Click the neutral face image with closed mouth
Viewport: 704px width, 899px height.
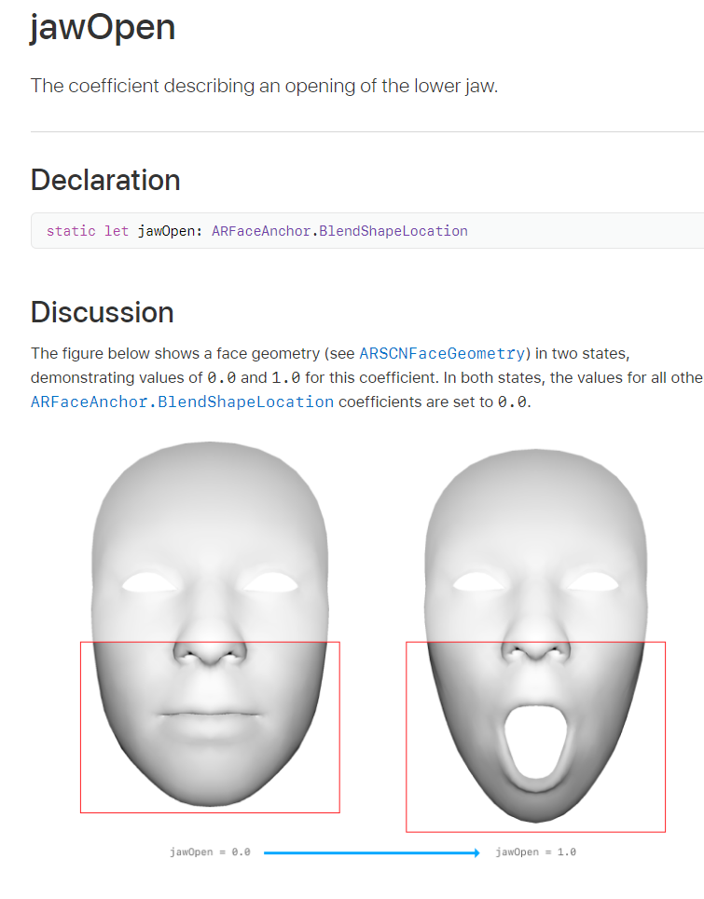210,623
